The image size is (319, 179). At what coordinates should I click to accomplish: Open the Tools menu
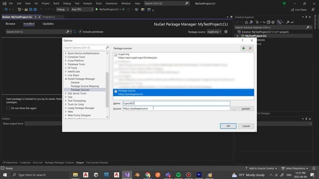click(x=99, y=3)
